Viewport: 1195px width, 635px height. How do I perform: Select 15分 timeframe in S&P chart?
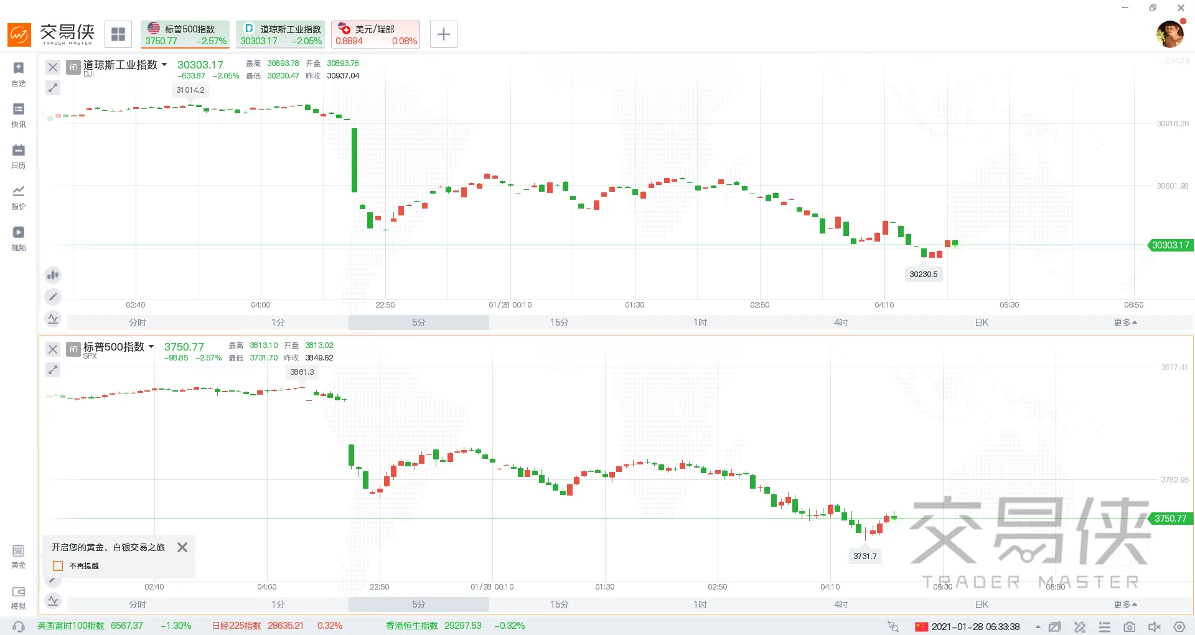560,604
